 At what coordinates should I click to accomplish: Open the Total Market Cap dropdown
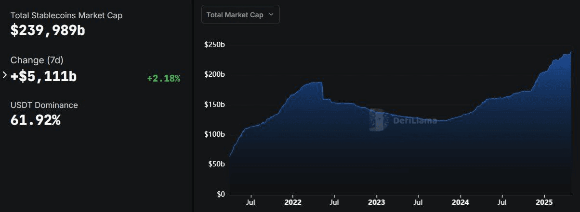[x=240, y=14]
